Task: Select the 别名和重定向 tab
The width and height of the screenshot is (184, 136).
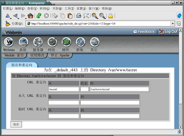Action: pyautogui.click(x=22, y=65)
